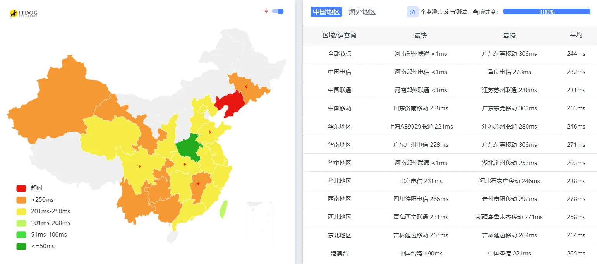Image resolution: width=597 pixels, height=264 pixels.
Task: Switch to the 中国地区 tab
Action: coord(326,12)
